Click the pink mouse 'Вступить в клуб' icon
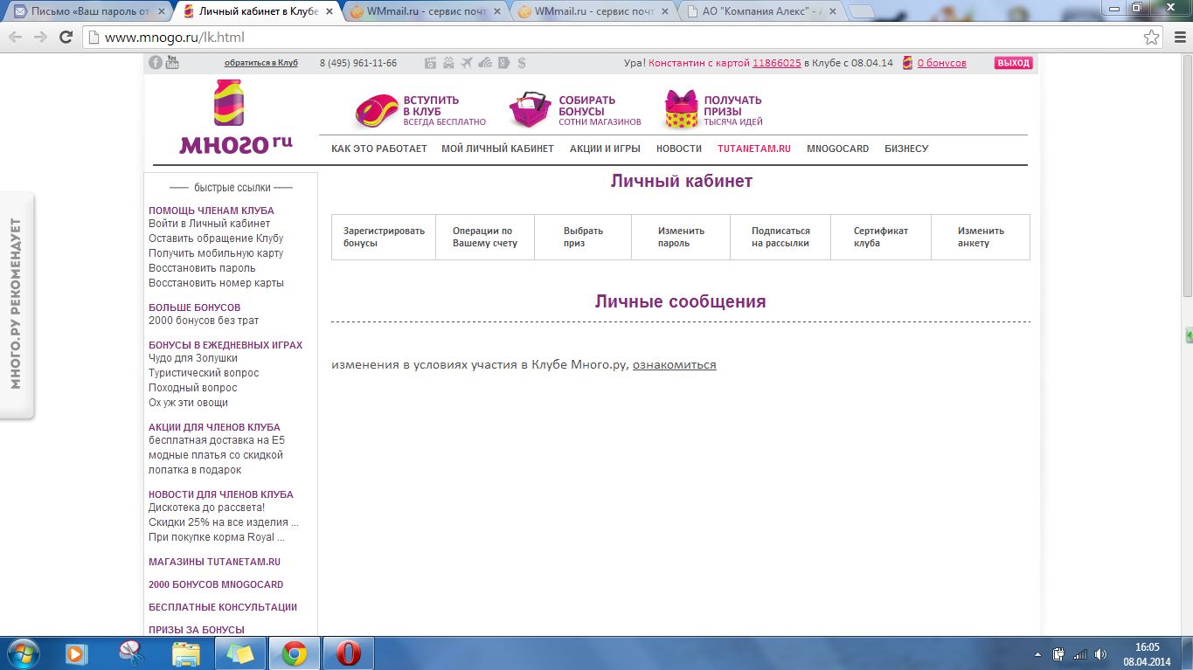1193x670 pixels. 377,111
